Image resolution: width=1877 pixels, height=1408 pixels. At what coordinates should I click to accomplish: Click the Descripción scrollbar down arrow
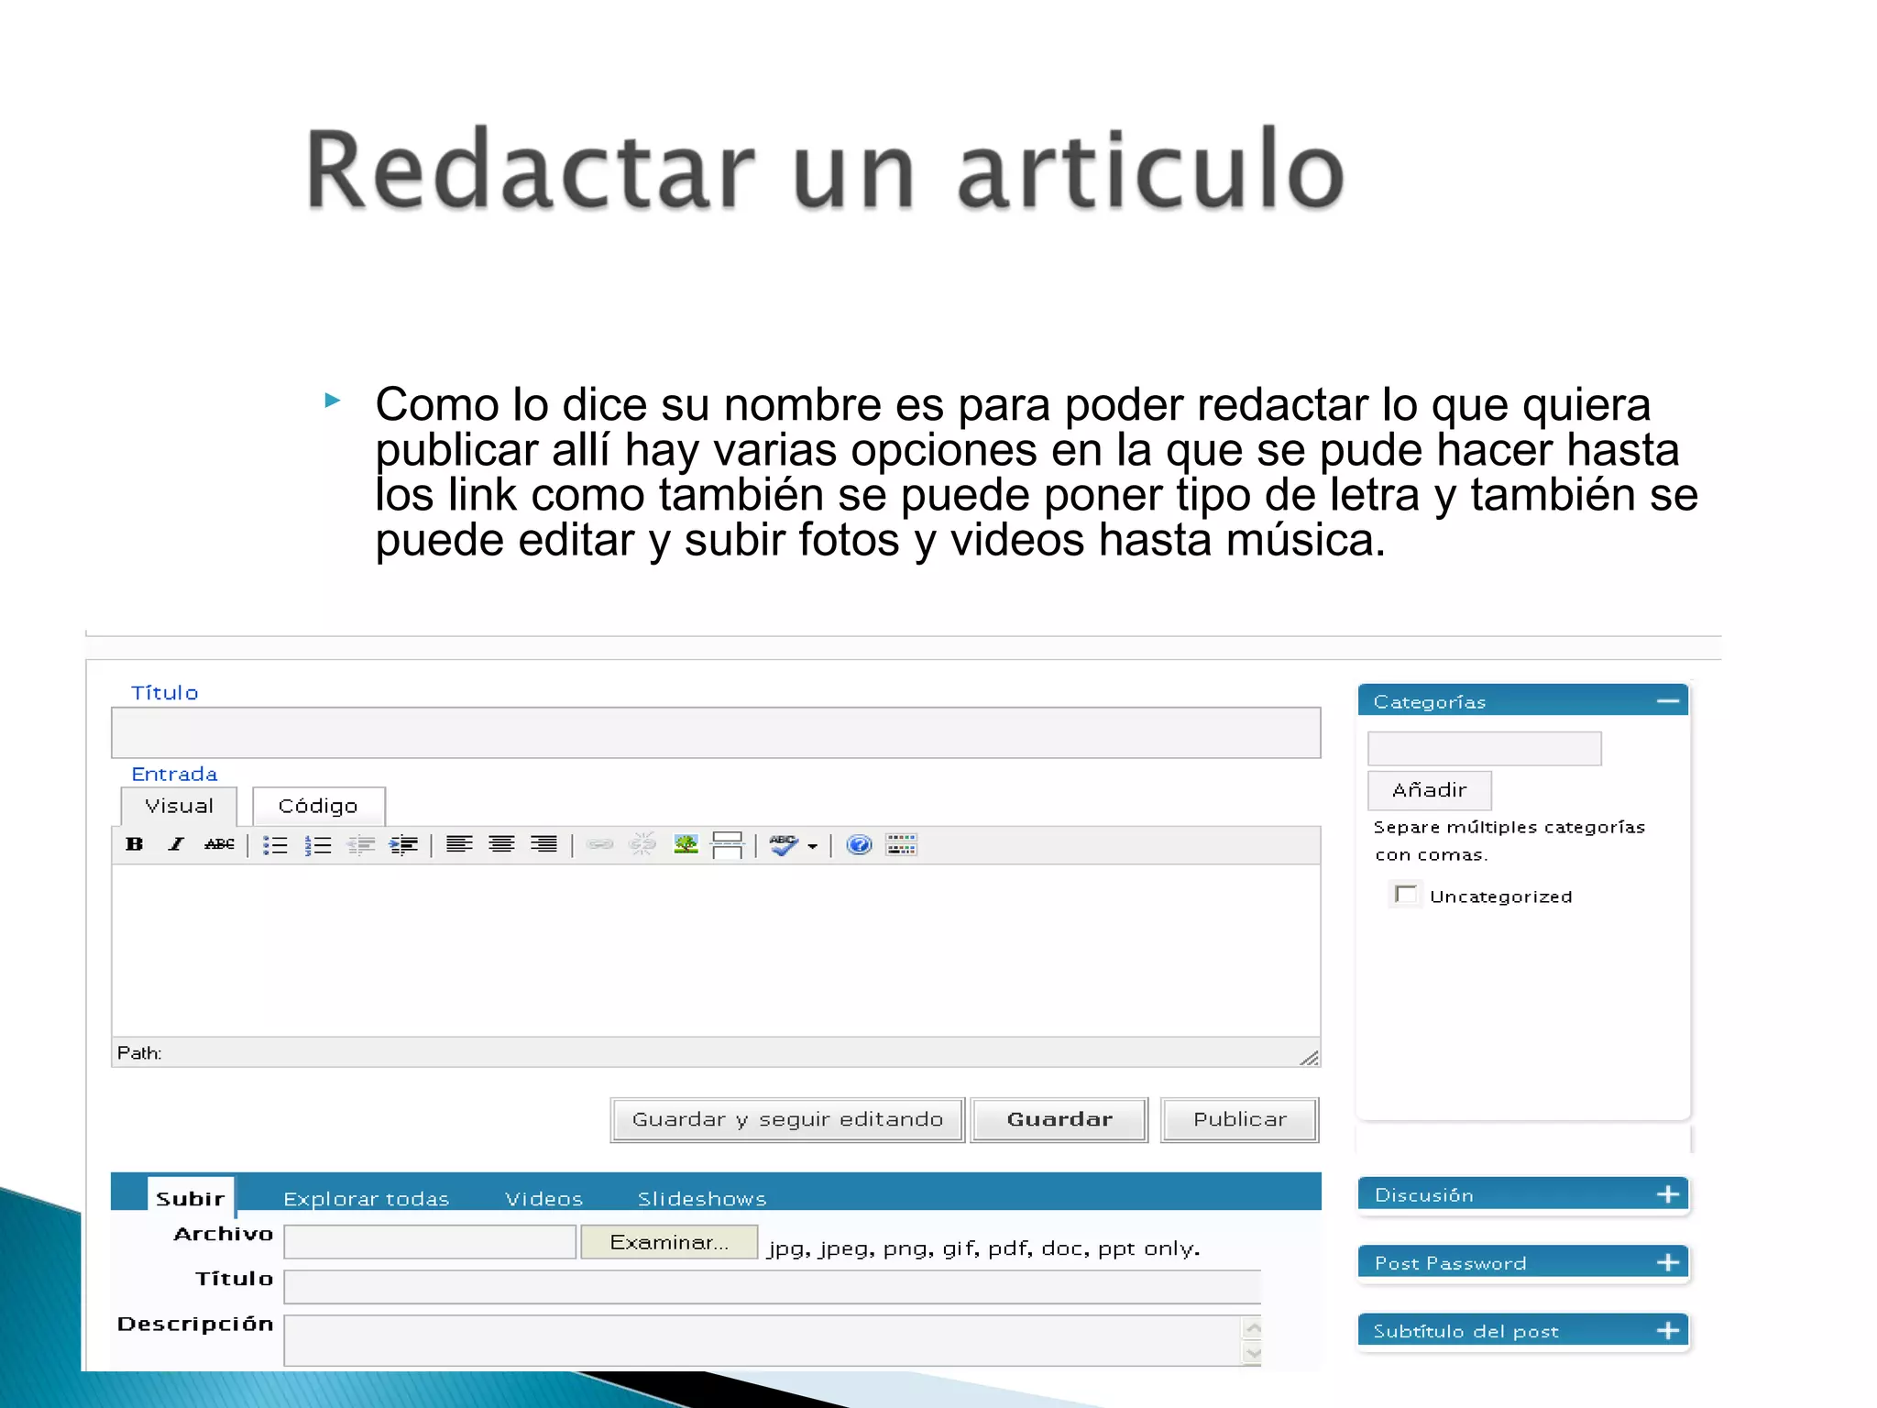(1253, 1353)
